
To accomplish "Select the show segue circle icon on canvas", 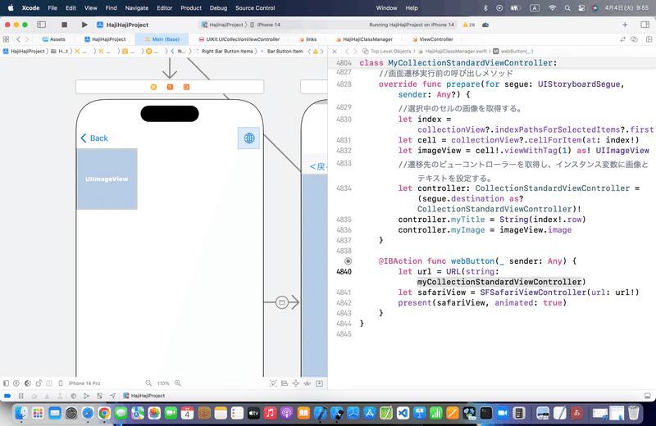I will [x=282, y=302].
